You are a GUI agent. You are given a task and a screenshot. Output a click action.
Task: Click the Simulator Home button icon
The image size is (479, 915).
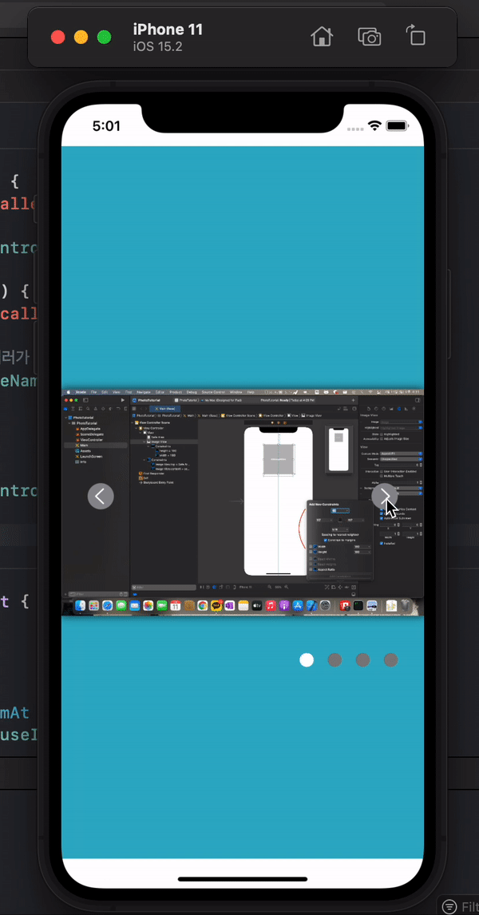click(x=322, y=37)
